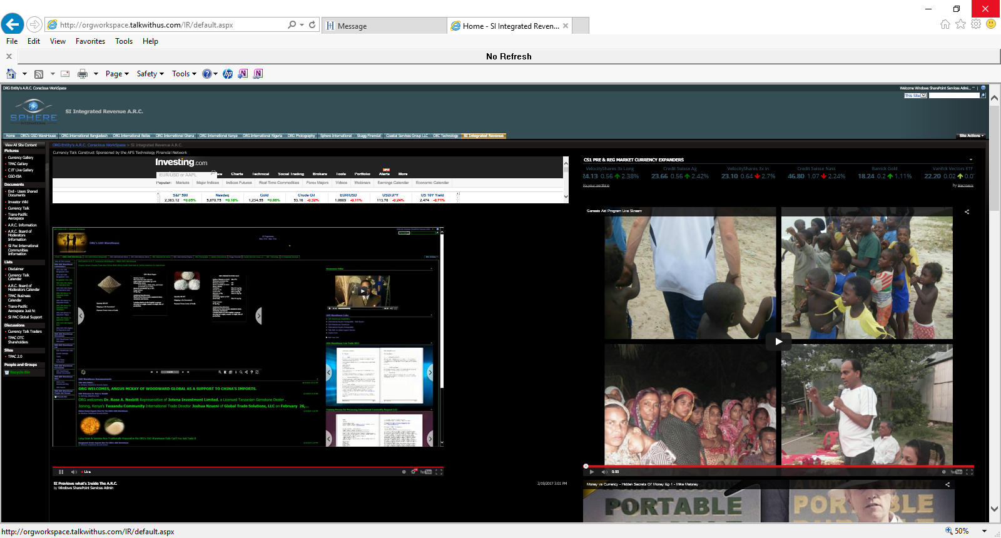The height and width of the screenshot is (538, 1001).
Task: Open the Home icon dropdown arrow
Action: click(x=24, y=74)
